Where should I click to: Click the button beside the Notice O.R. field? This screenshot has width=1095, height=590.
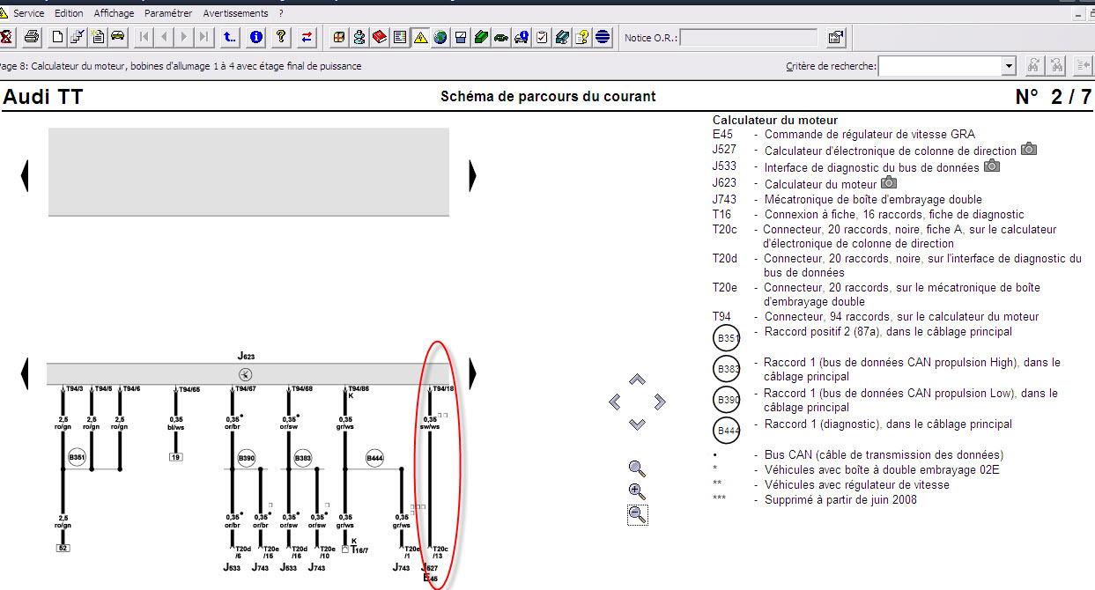click(x=835, y=38)
